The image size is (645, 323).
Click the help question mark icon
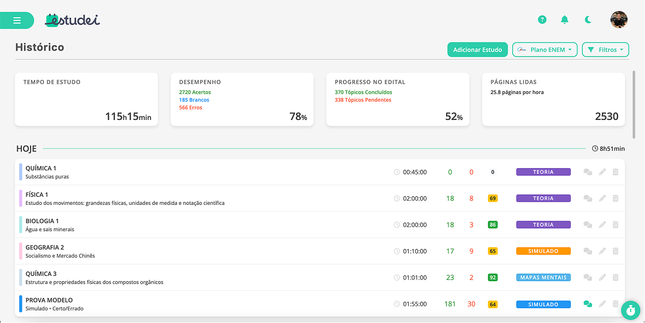click(x=542, y=20)
